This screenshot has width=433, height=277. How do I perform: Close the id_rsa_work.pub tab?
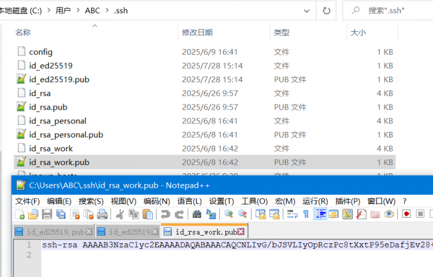(x=241, y=232)
